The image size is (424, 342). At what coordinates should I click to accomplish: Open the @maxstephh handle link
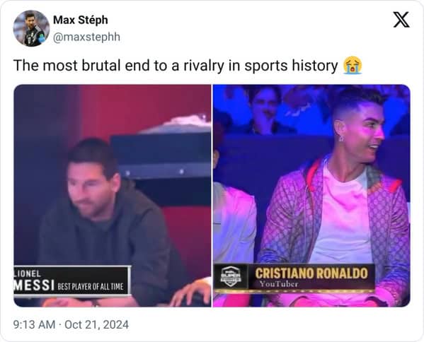click(86, 37)
